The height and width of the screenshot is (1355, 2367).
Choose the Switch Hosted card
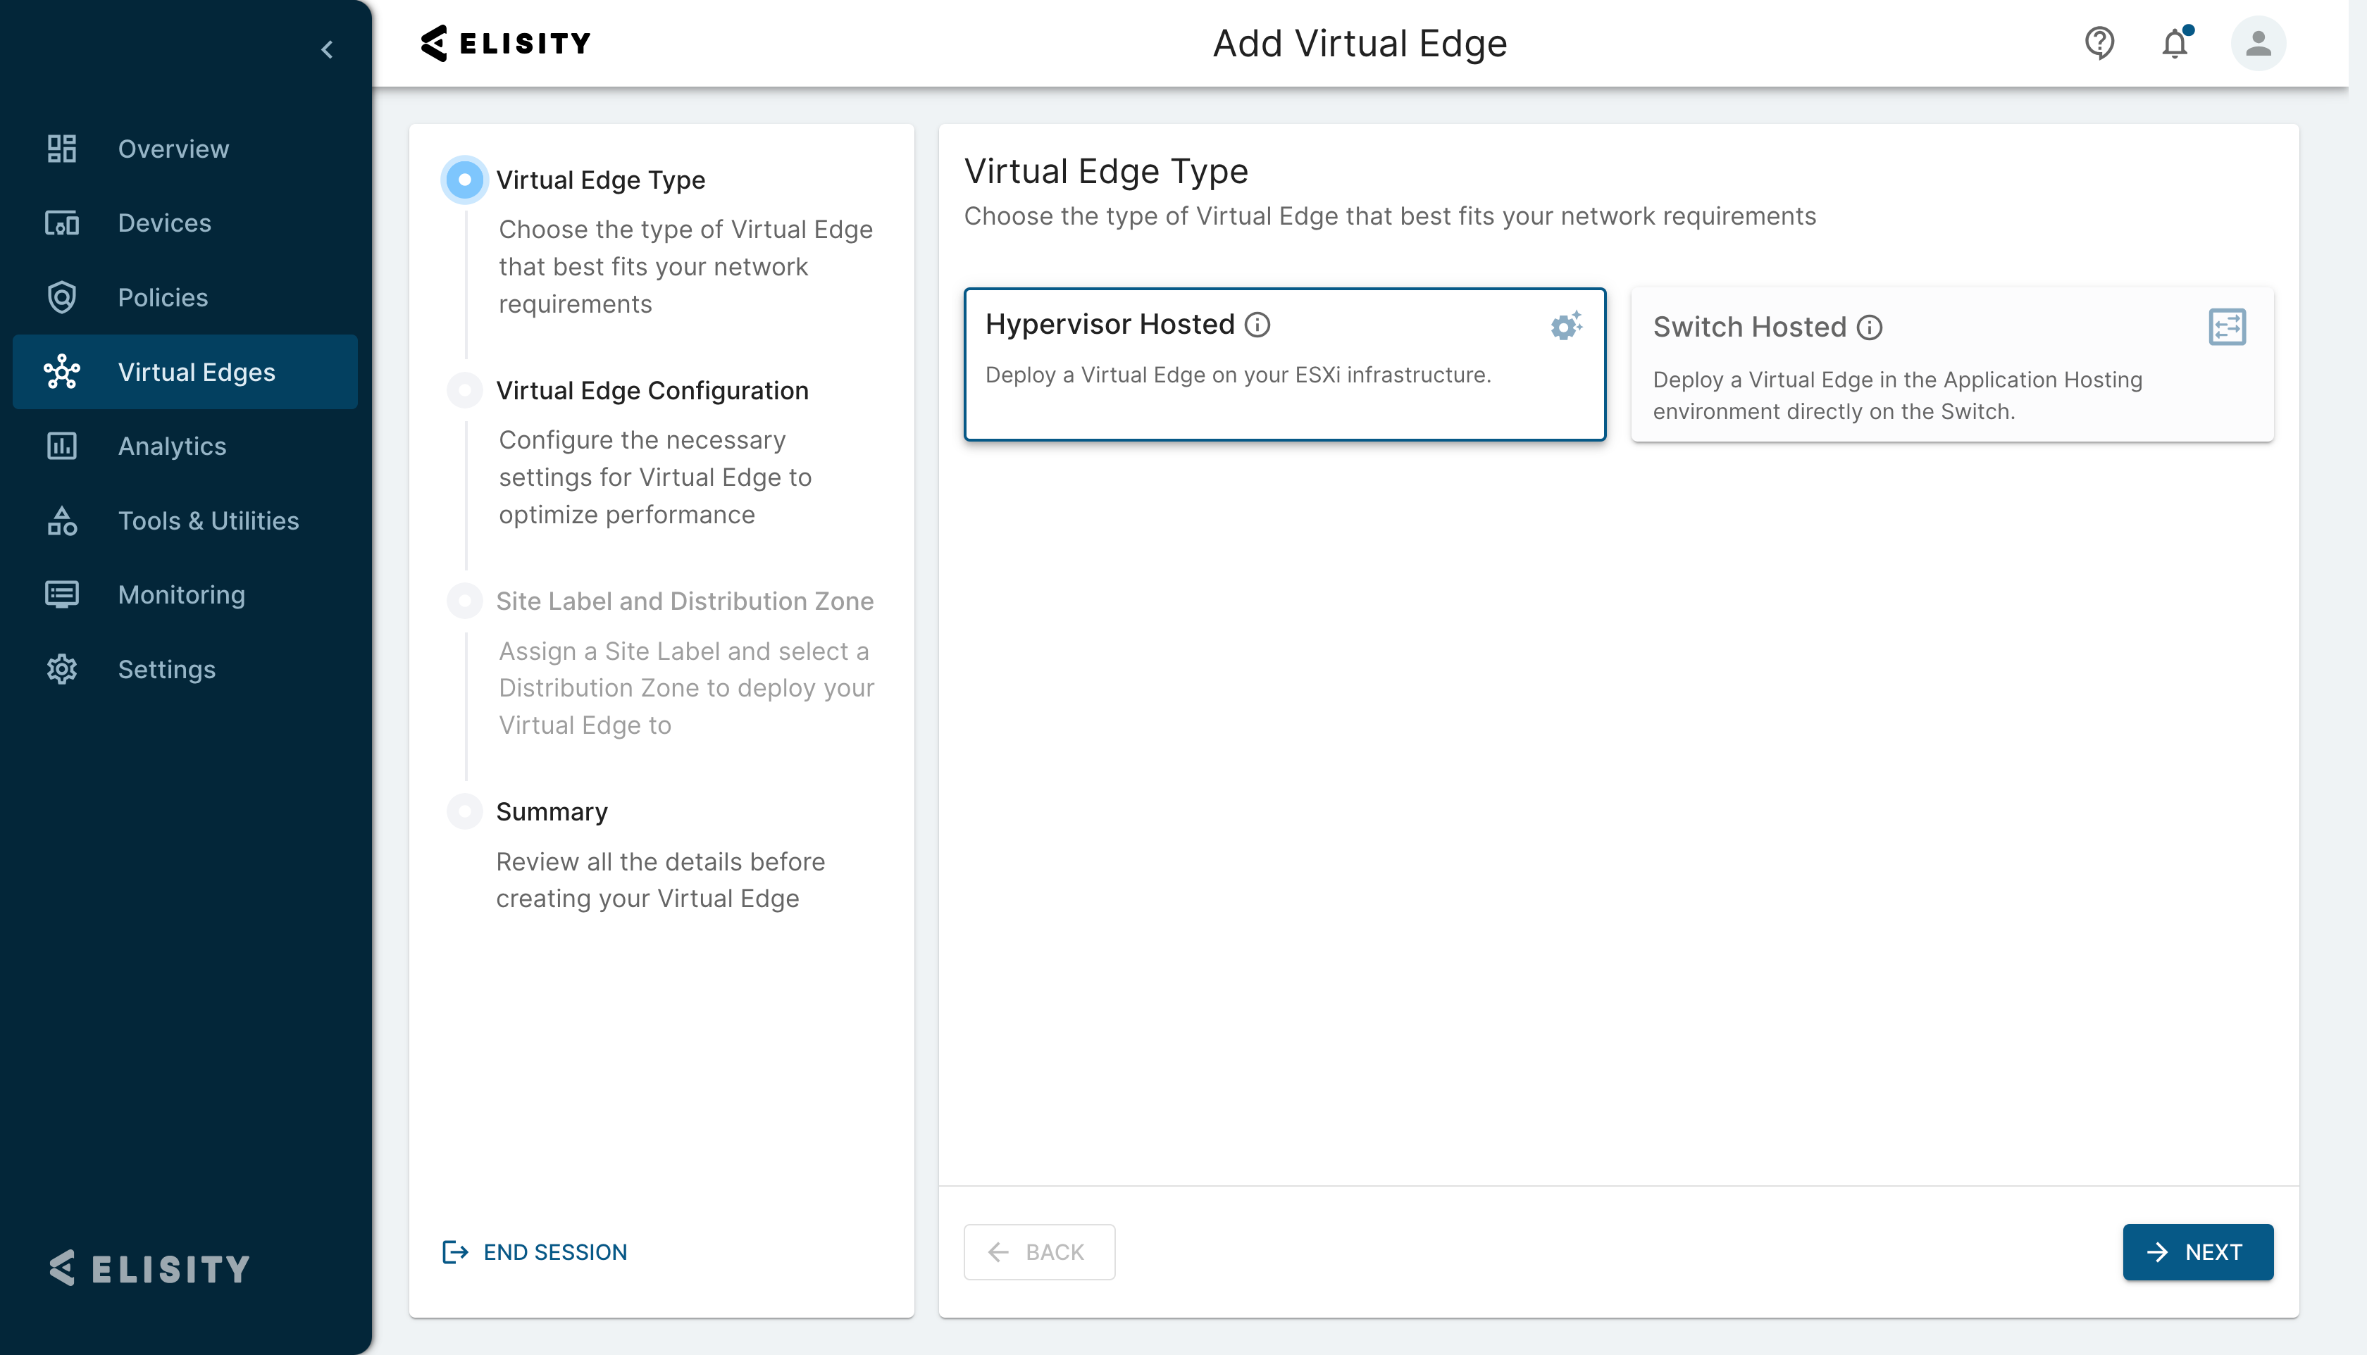pyautogui.click(x=1952, y=364)
